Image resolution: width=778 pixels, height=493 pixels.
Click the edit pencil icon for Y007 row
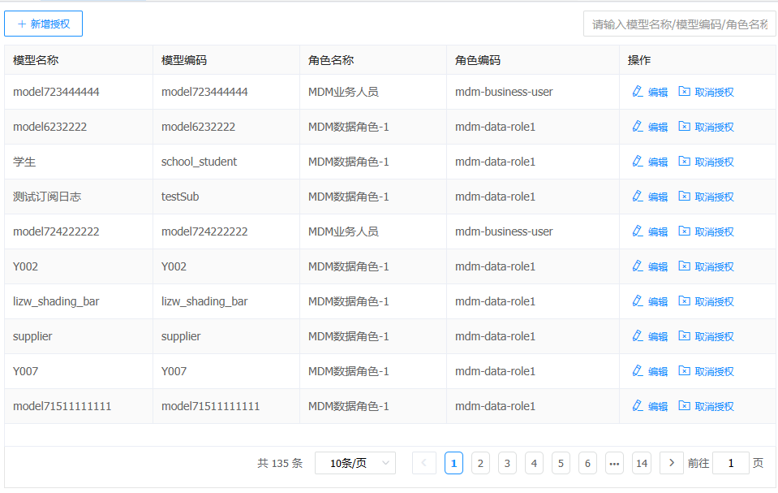click(638, 371)
